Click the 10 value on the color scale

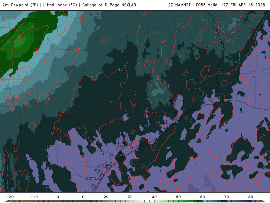[82, 197]
